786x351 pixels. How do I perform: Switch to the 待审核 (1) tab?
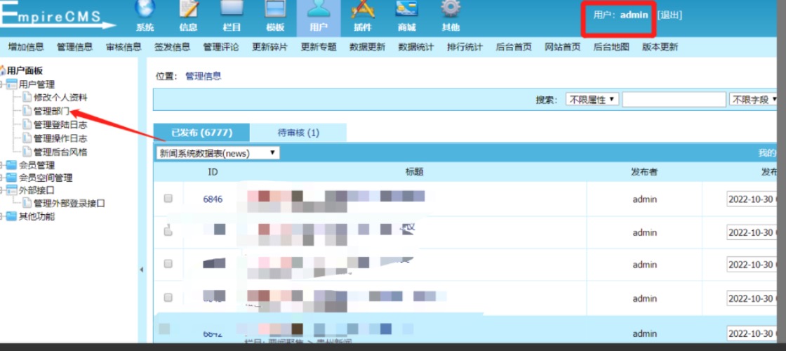[298, 133]
